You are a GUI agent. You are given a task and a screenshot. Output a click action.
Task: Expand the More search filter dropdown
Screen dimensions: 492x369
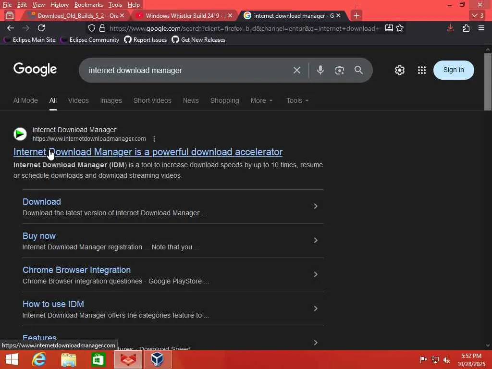[x=261, y=100]
